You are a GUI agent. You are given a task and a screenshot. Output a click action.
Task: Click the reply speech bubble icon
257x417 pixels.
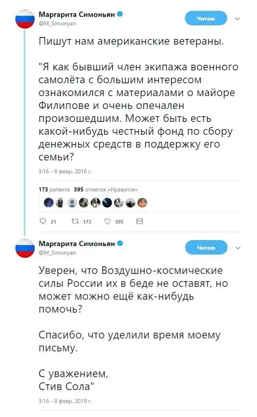click(44, 221)
